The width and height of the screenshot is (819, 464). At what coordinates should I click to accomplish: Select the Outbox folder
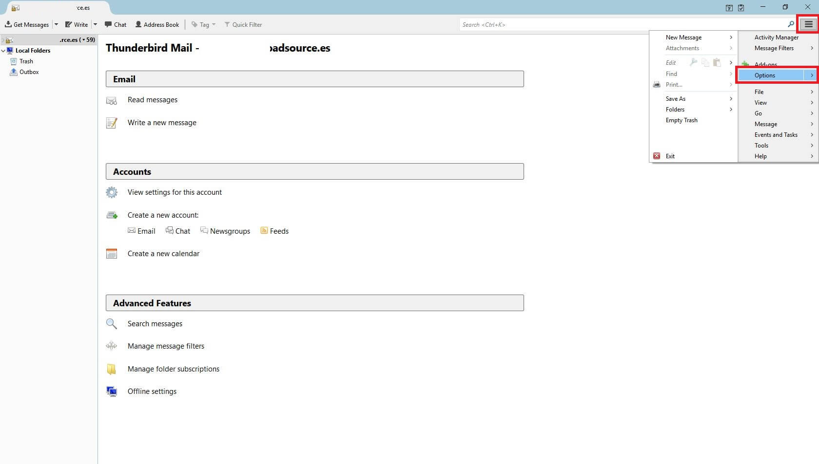point(29,72)
